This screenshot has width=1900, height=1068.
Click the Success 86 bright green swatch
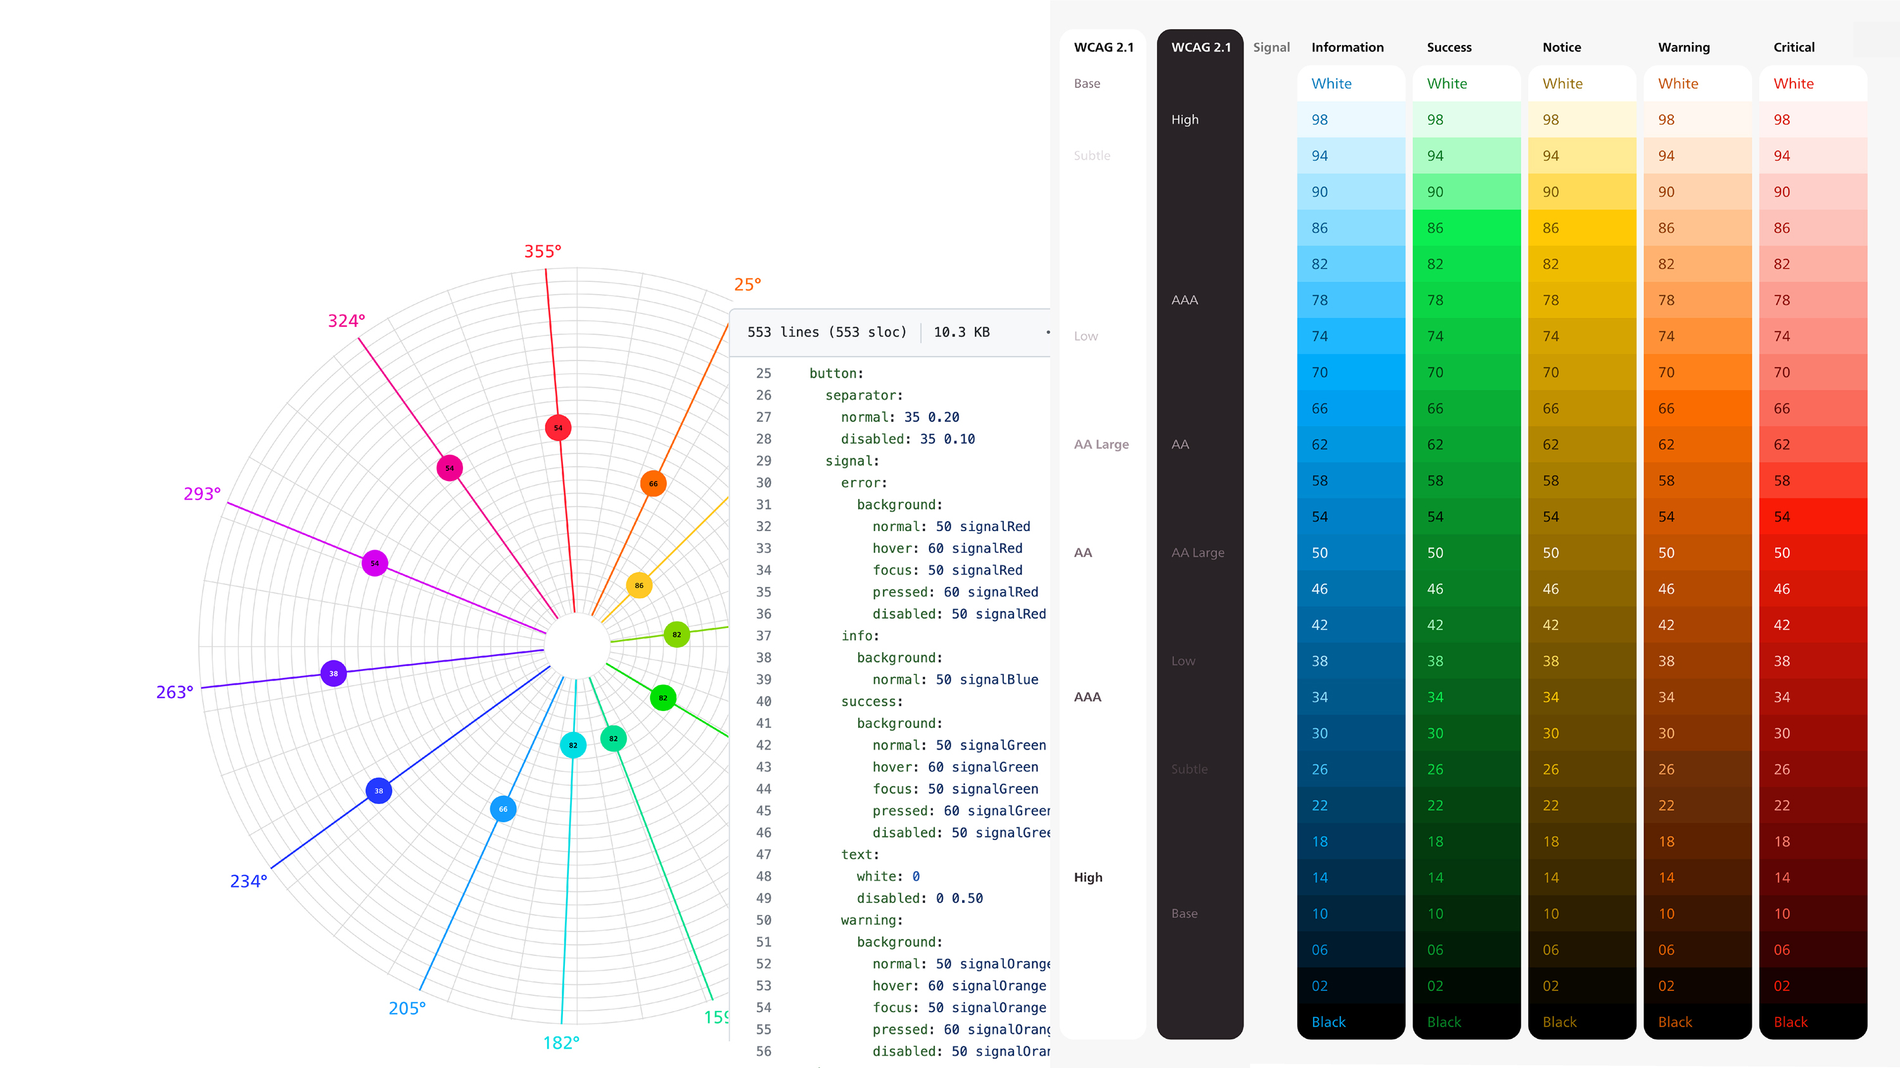click(x=1466, y=228)
